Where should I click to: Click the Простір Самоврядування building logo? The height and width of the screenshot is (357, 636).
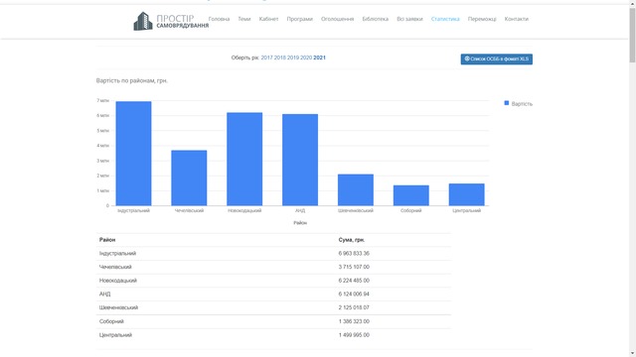point(143,21)
